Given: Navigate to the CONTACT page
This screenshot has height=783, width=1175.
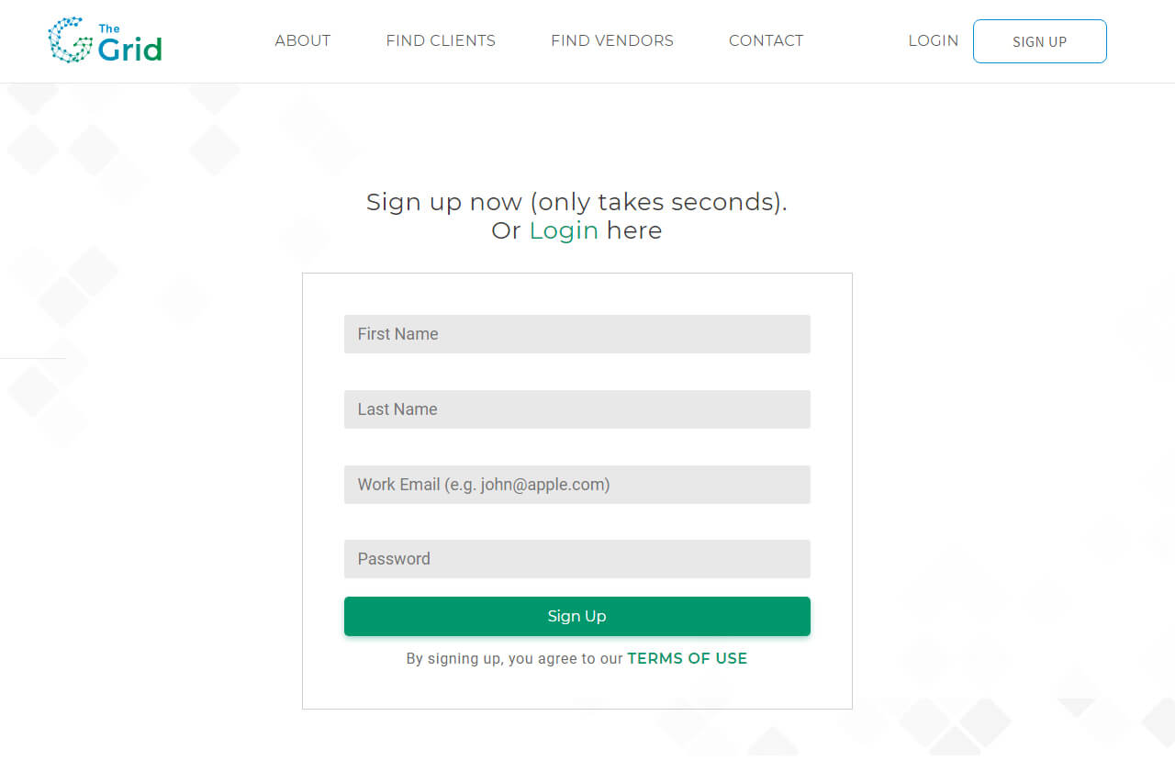Looking at the screenshot, I should coord(766,40).
